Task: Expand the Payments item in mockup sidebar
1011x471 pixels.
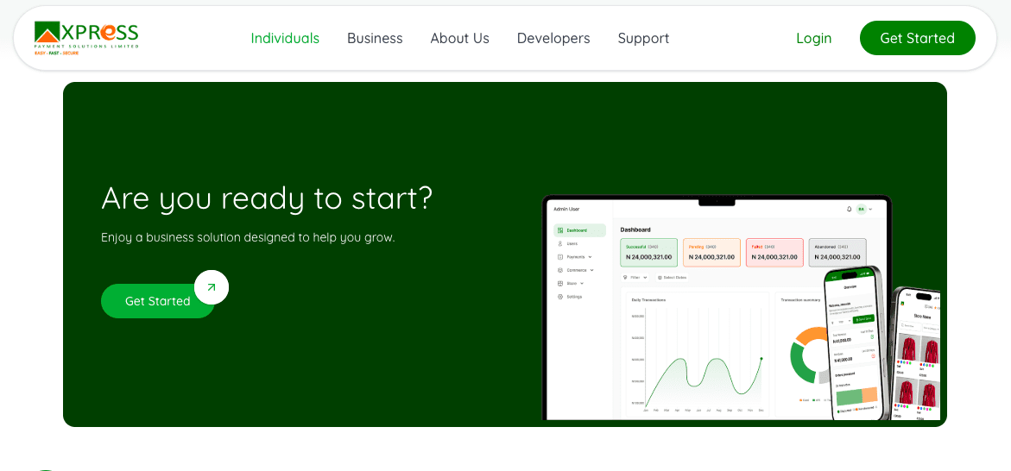Action: pyautogui.click(x=575, y=257)
